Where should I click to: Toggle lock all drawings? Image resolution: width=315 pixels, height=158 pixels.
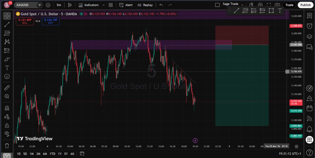7,125
